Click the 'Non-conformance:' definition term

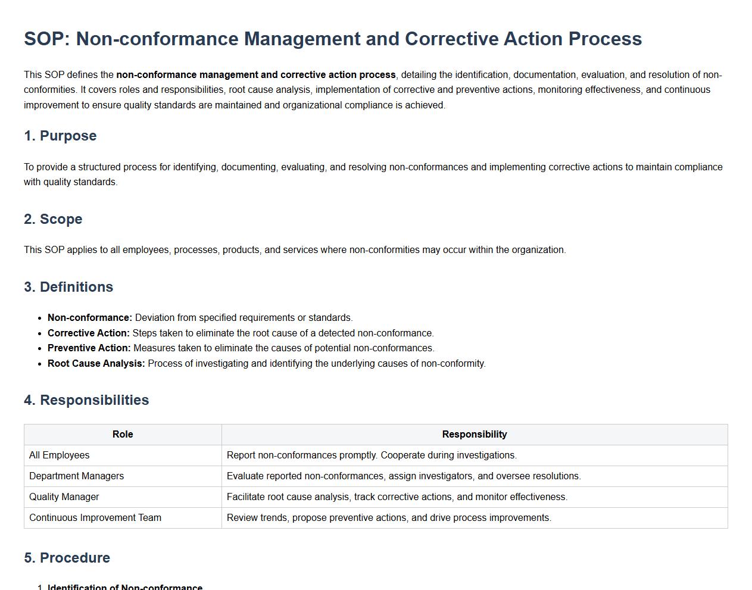coord(90,318)
